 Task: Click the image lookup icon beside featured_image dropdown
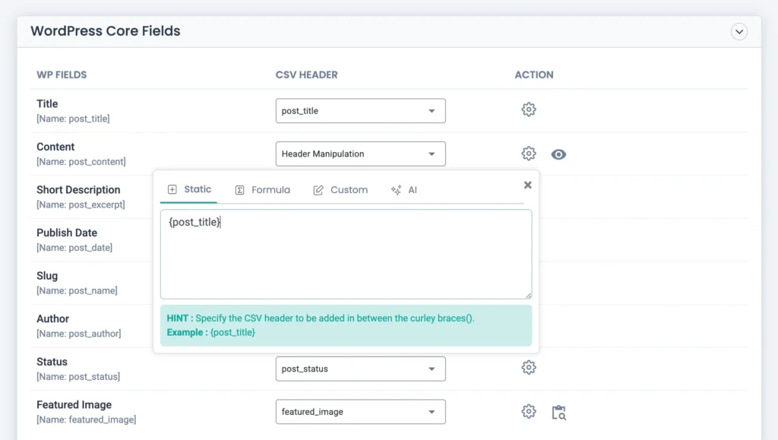[558, 413]
